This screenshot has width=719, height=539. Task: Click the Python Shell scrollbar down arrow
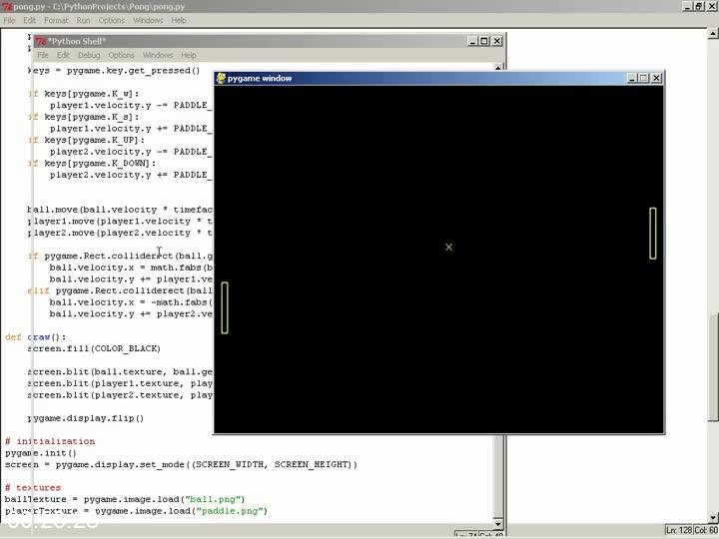498,523
